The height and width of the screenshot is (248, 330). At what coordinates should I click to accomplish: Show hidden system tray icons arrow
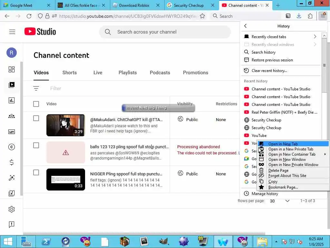pyautogui.click(x=276, y=242)
